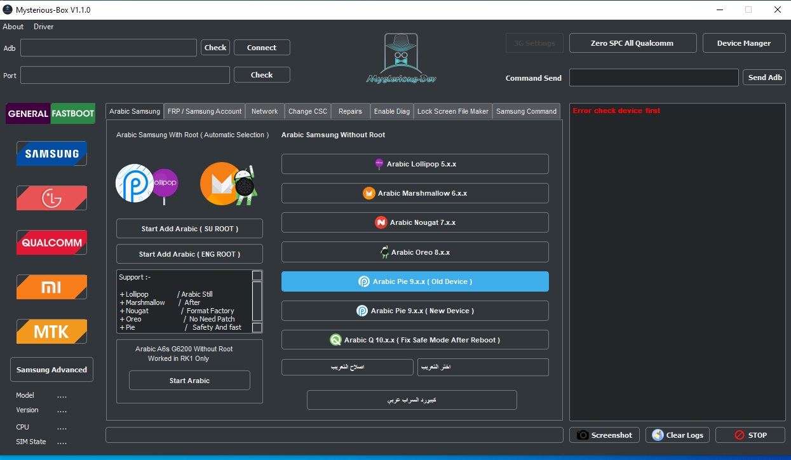The width and height of the screenshot is (791, 460).
Task: Open the Enable Diag tab
Action: [x=392, y=111]
